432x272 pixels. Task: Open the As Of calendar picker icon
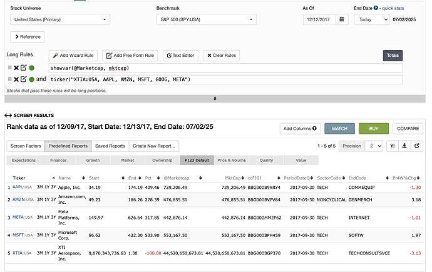342,19
